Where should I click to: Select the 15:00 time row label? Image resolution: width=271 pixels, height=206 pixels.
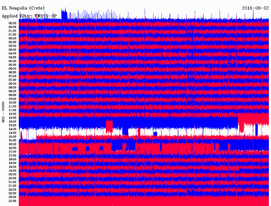click(x=12, y=137)
